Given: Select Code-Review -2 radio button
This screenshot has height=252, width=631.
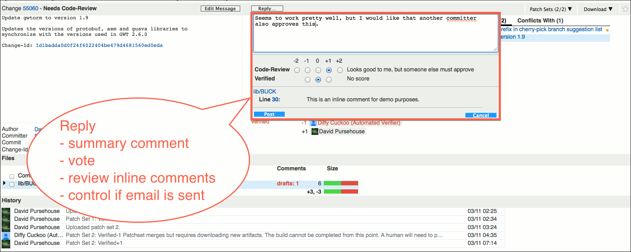Looking at the screenshot, I should [297, 70].
